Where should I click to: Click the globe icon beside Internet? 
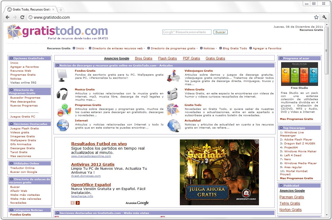click(x=63, y=125)
